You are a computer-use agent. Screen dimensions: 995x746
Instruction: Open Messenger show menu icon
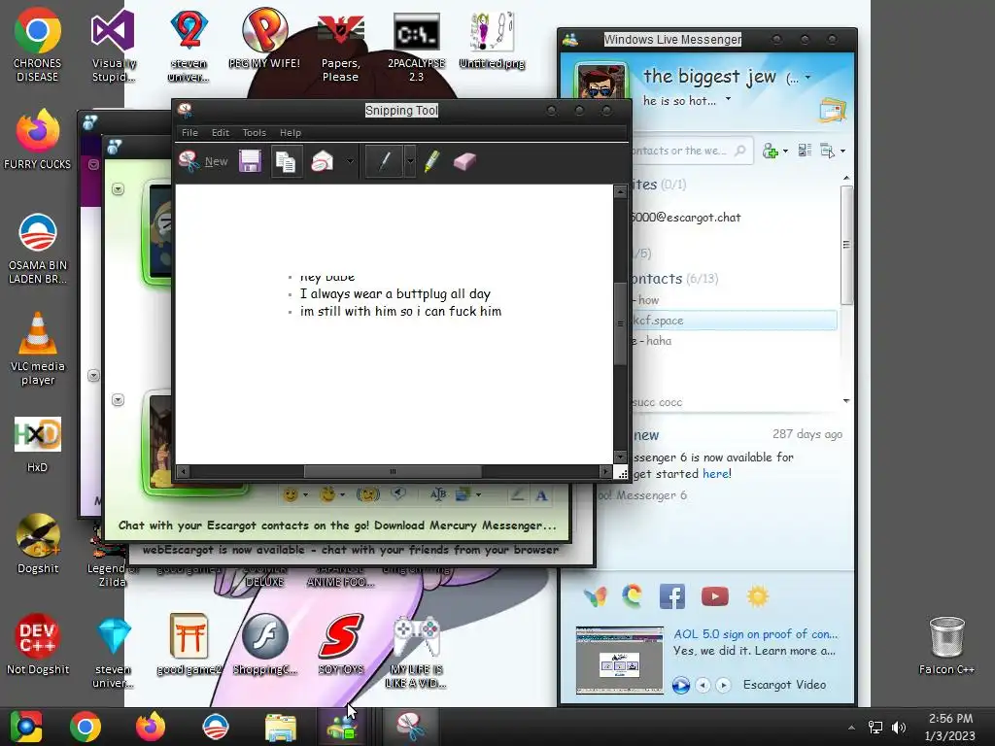[828, 151]
